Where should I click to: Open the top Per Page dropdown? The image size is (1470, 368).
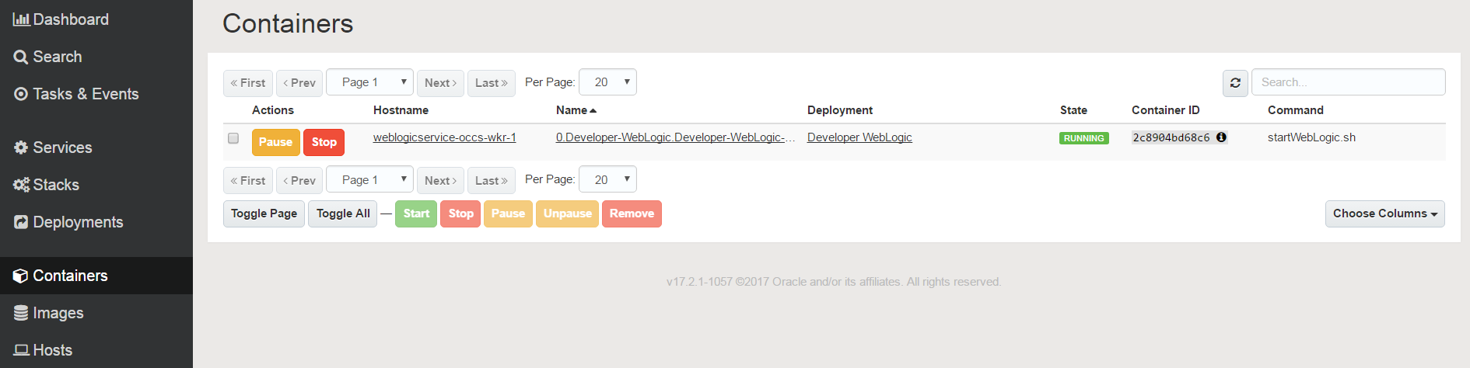click(x=607, y=82)
